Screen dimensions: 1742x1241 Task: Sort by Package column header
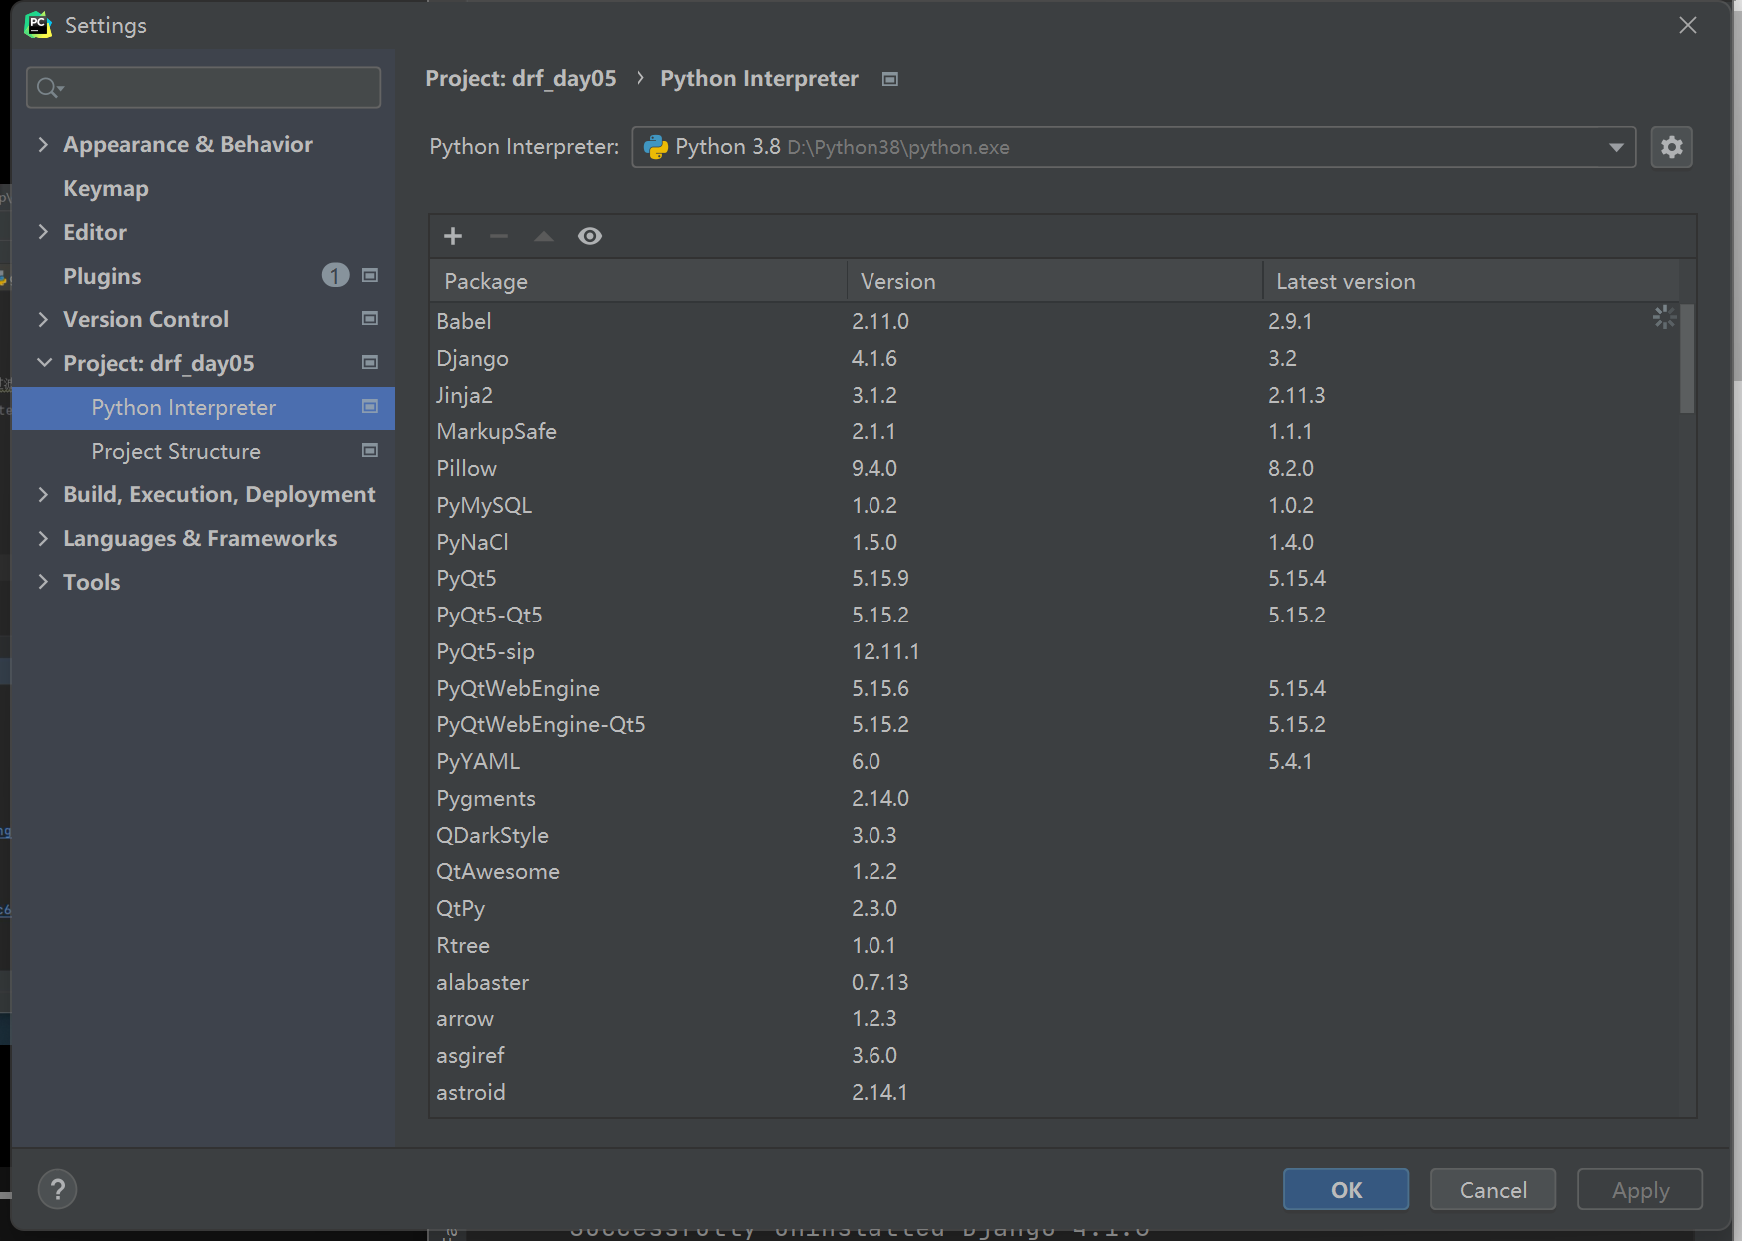[x=638, y=281]
